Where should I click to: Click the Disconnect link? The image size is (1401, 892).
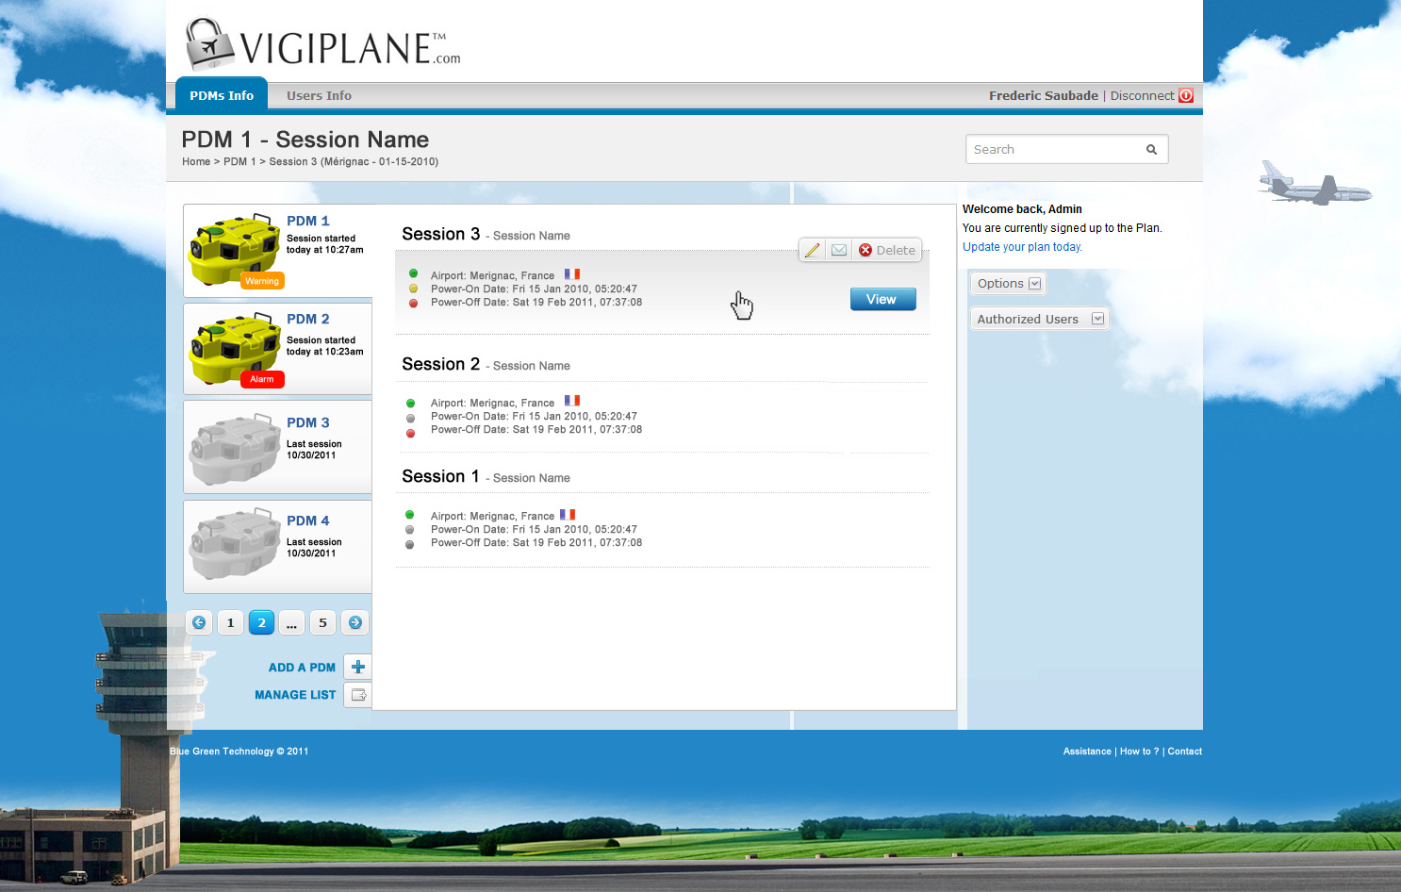[1142, 95]
